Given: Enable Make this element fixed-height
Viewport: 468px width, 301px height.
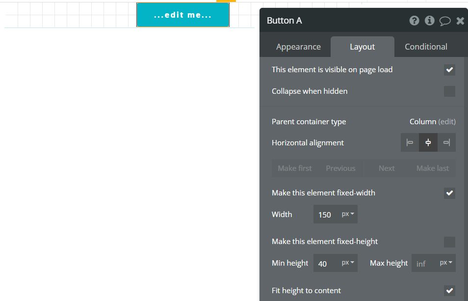Looking at the screenshot, I should [x=449, y=242].
